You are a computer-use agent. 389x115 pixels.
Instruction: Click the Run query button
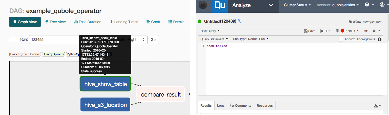(325, 31)
